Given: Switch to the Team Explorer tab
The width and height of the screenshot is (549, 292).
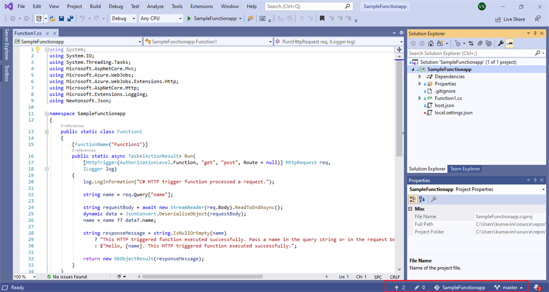Looking at the screenshot, I should 465,169.
